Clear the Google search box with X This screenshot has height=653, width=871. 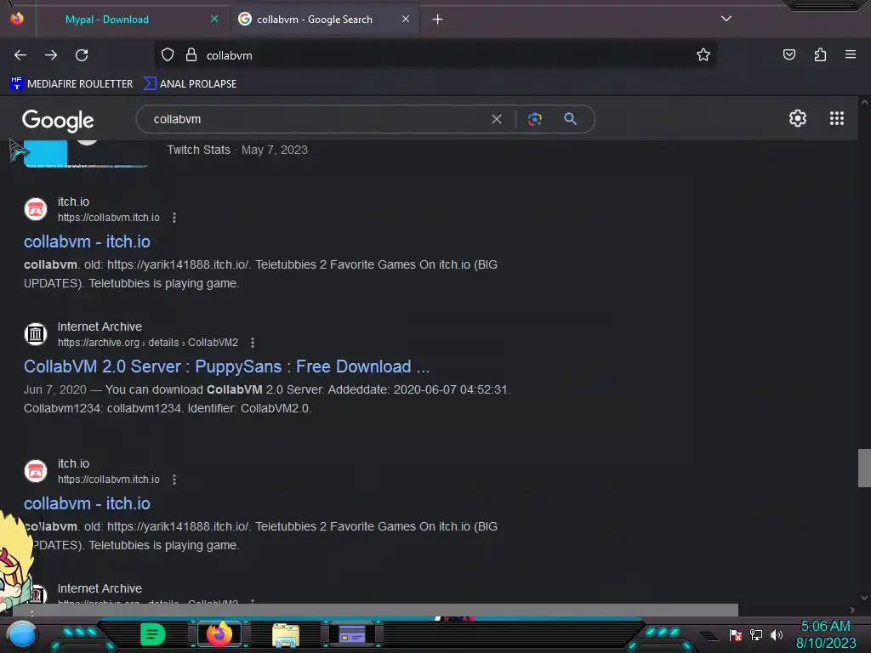[497, 119]
